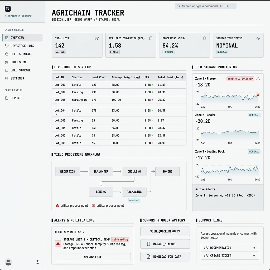Click the ACKNOWLEDGE button
Screen dimensions: 270x270
[x=93, y=257]
